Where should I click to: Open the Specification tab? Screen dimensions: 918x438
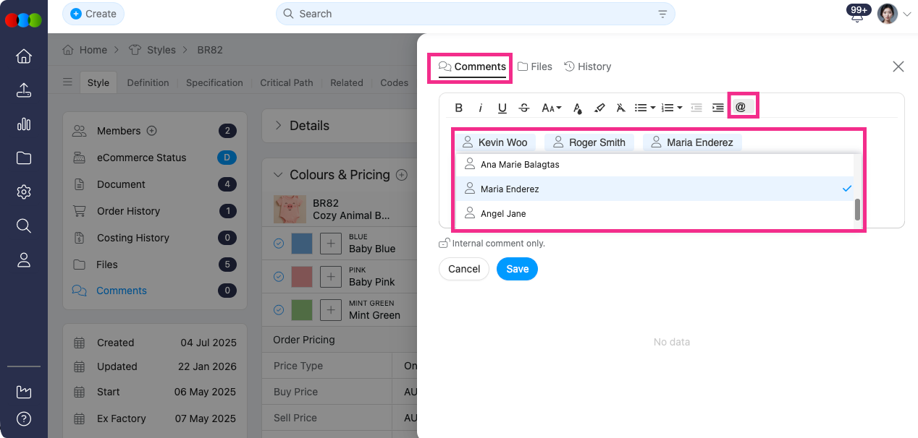point(214,82)
